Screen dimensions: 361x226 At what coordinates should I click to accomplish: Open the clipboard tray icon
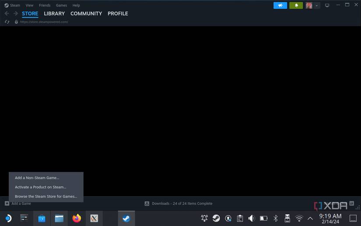(x=240, y=218)
